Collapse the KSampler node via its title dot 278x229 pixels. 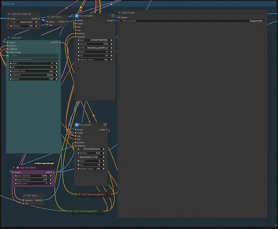[x=8, y=37]
